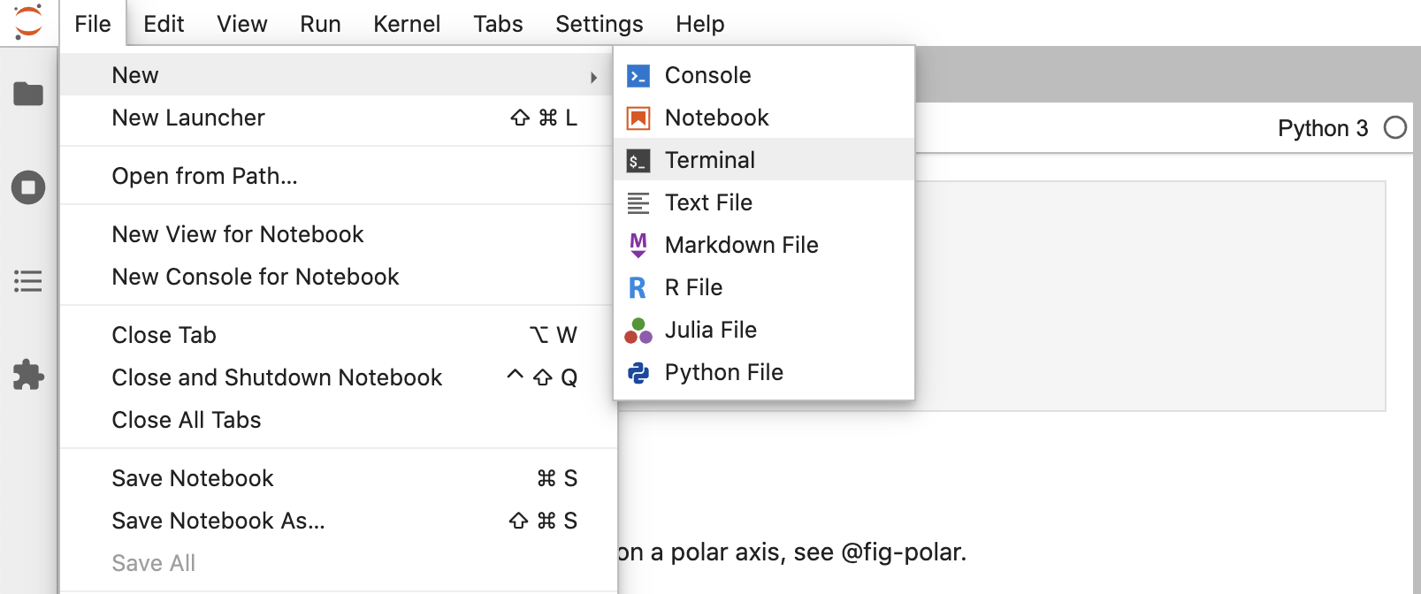
Task: Click the JupyterLab logo icon
Action: [x=28, y=22]
